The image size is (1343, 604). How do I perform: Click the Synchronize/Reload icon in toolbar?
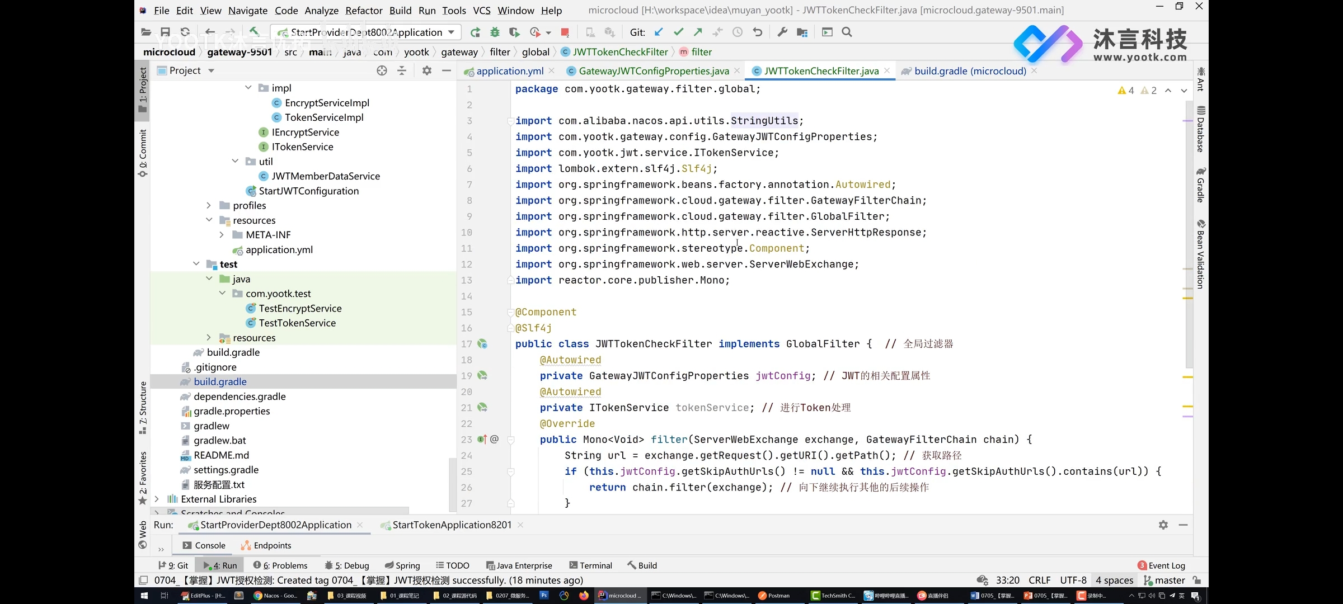(x=185, y=32)
